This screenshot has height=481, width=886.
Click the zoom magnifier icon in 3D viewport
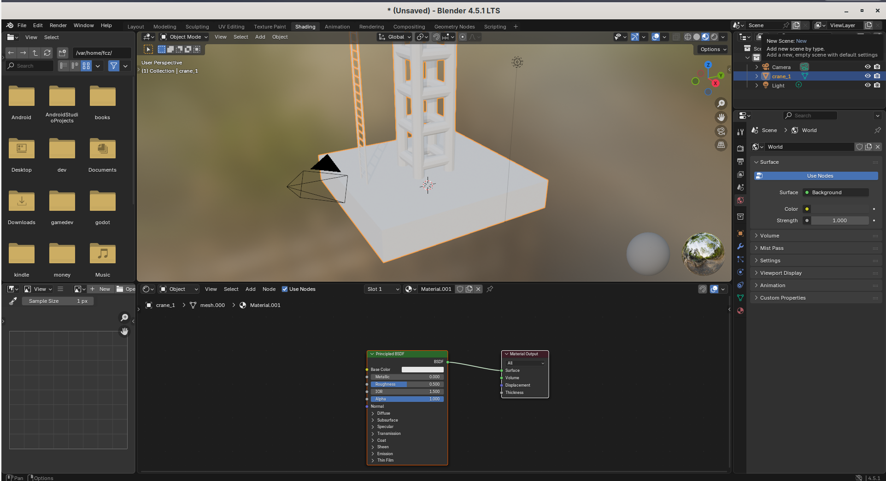(721, 104)
